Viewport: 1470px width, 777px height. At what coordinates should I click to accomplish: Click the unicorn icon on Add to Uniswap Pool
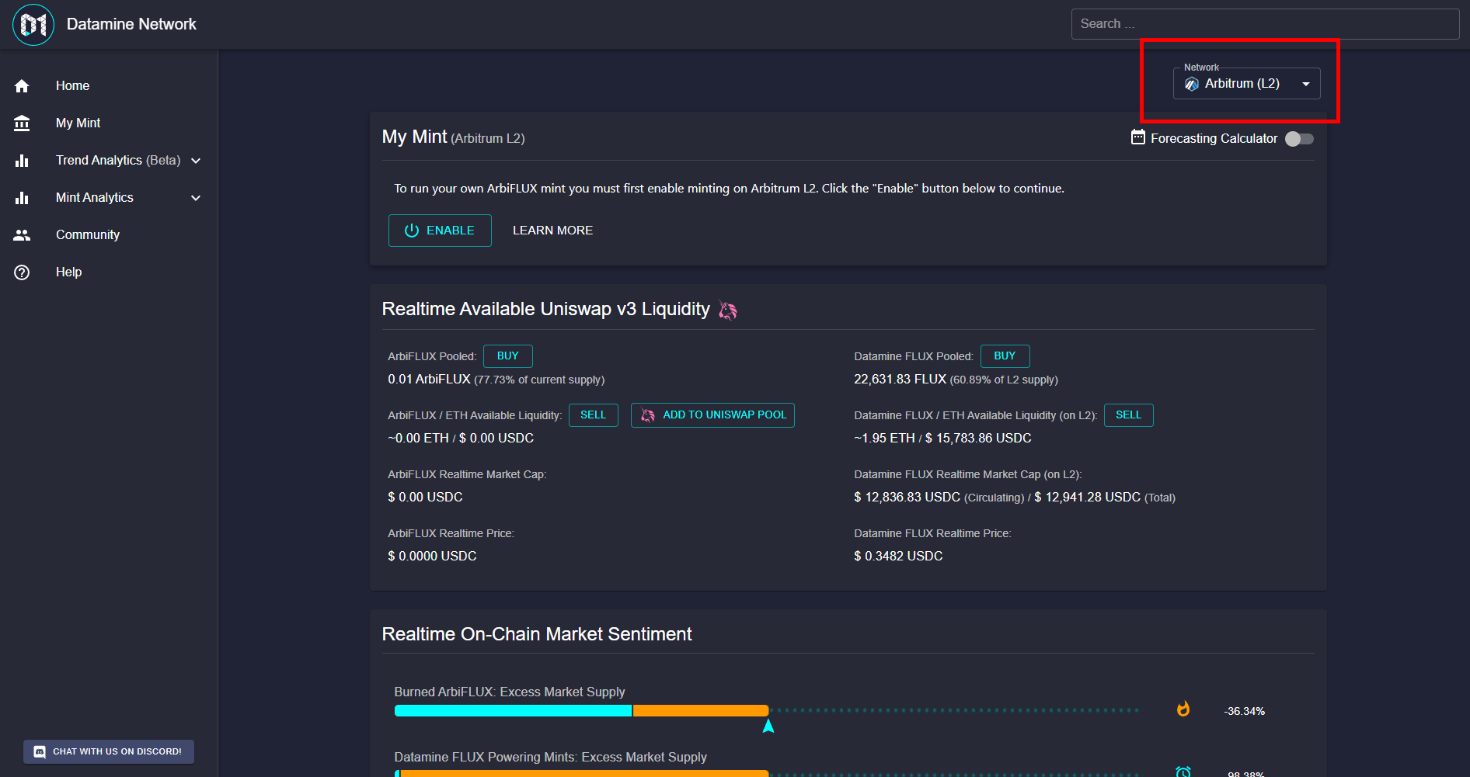[x=648, y=415]
